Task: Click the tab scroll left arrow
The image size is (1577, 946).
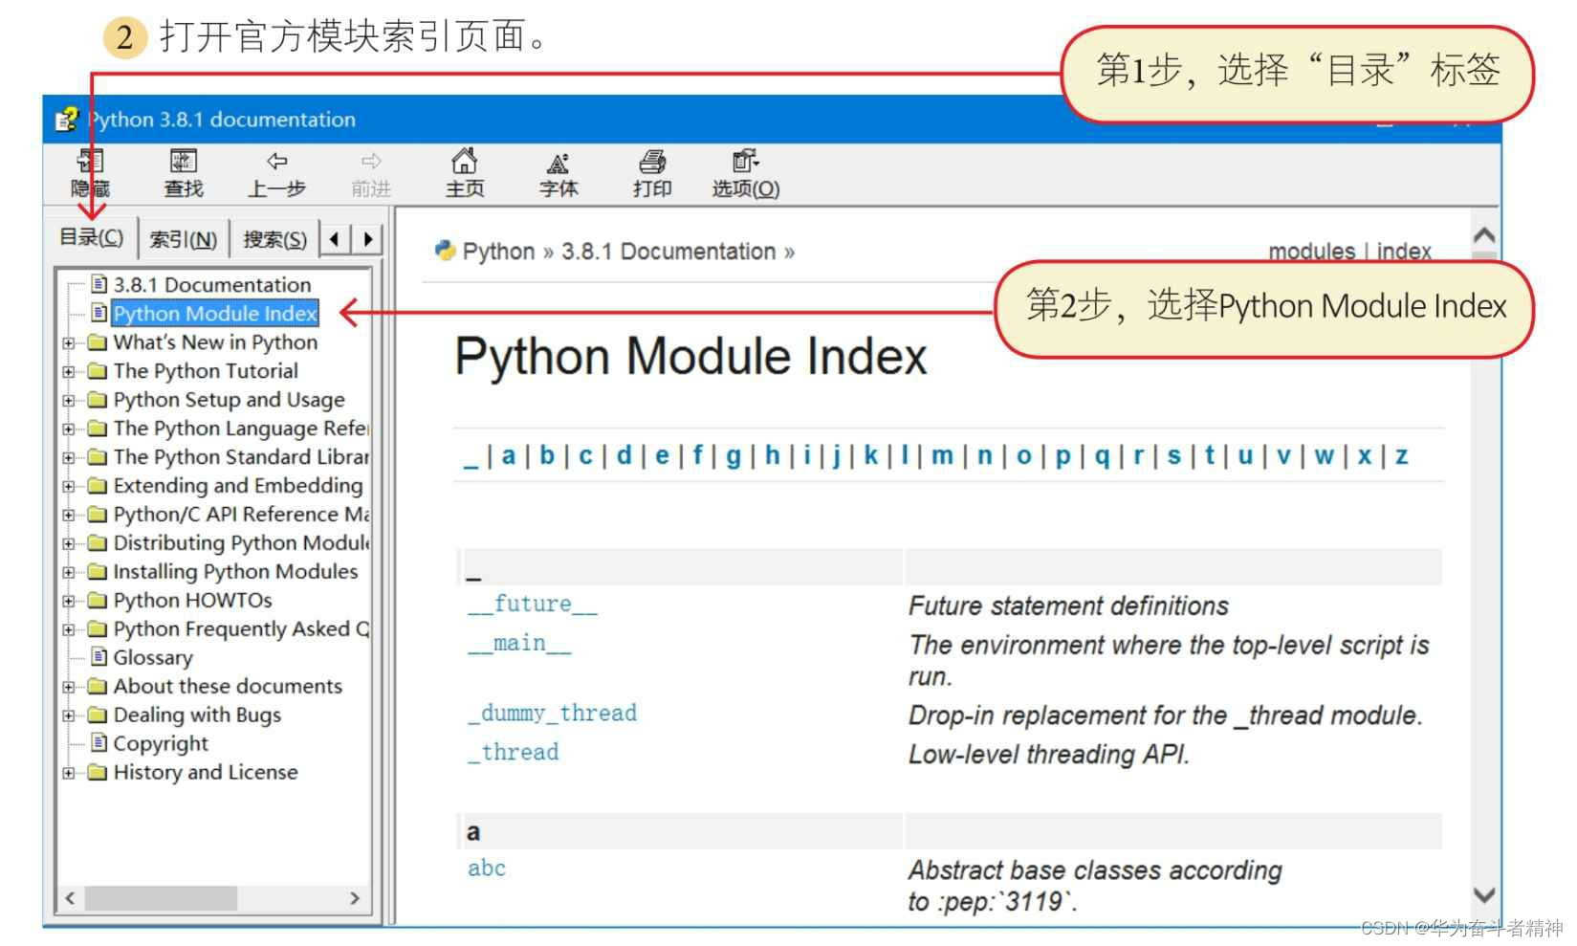Action: click(334, 239)
